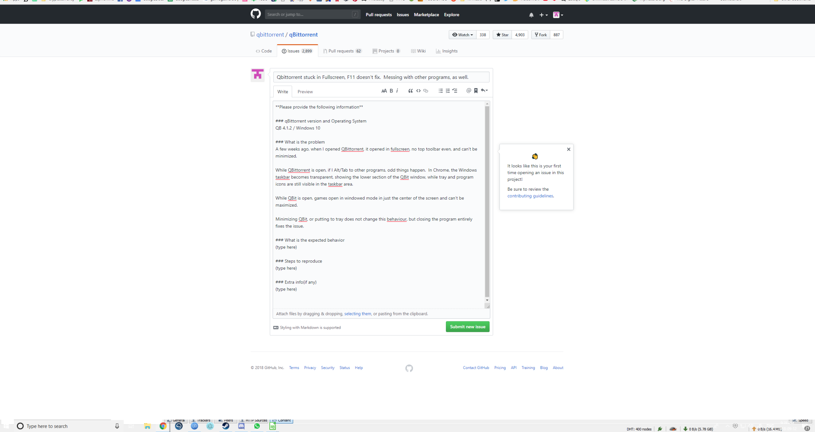Fork the qBittorrent repository

click(x=541, y=35)
